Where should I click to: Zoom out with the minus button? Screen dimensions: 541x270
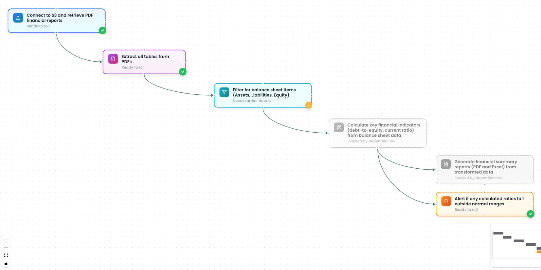[x=6, y=247]
